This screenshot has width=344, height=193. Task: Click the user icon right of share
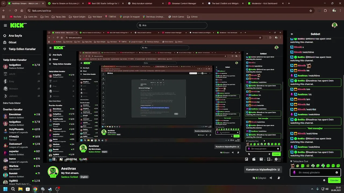[x=279, y=178]
